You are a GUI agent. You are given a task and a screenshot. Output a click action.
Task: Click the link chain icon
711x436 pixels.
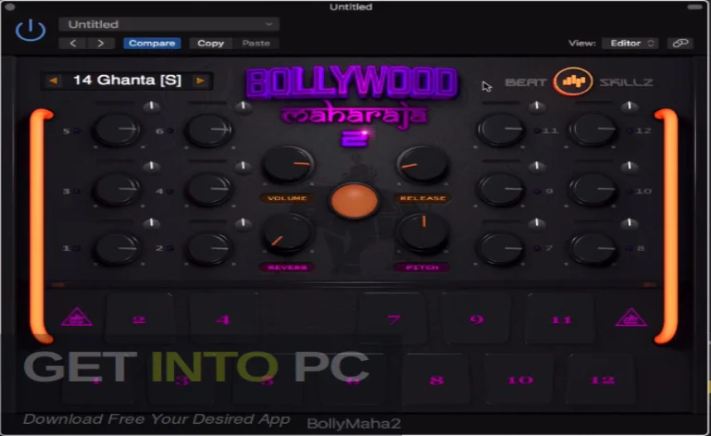coord(680,44)
